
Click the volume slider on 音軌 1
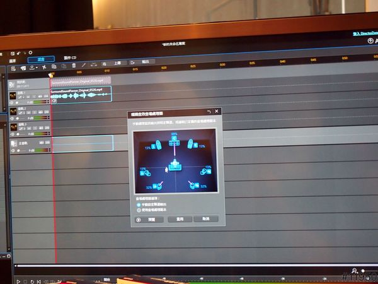[21, 103]
